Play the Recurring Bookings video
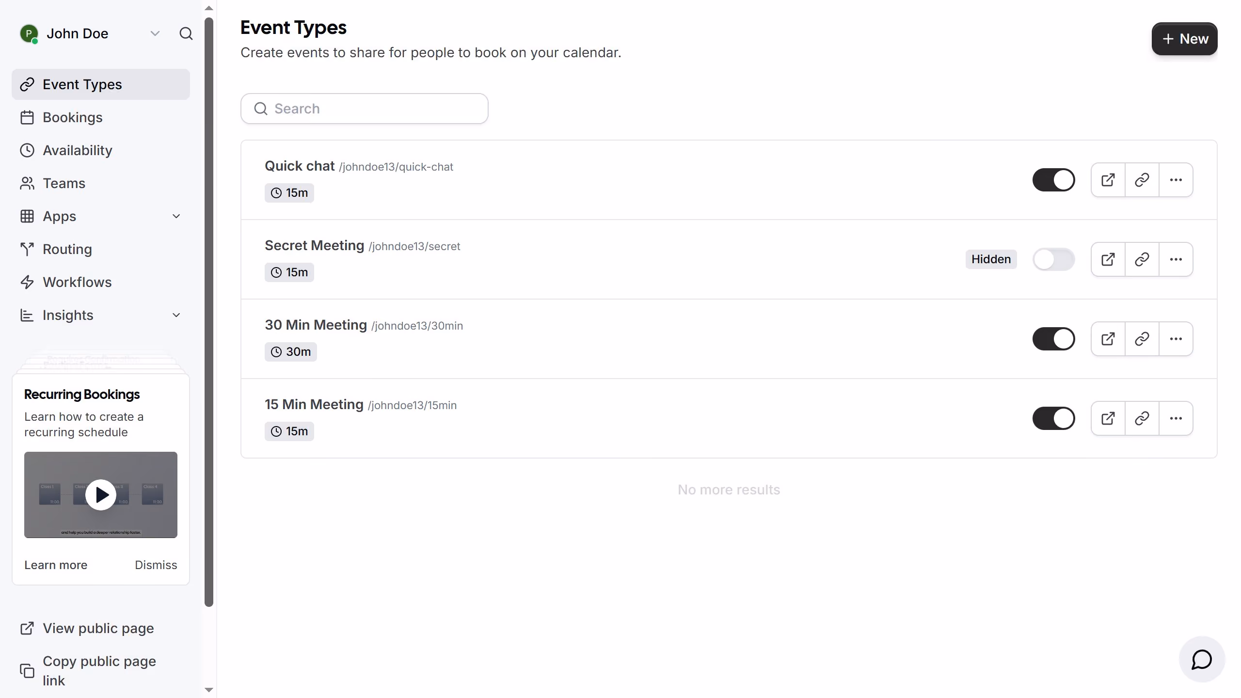The height and width of the screenshot is (698, 1241). [101, 495]
